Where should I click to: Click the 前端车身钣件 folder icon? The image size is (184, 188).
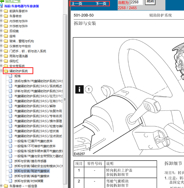pyautogui.click(x=6, y=11)
